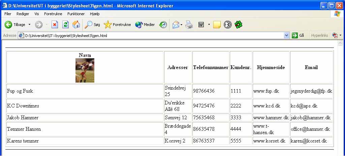Expand the Back button history dropdown arrow
The image size is (345, 156).
point(29,25)
